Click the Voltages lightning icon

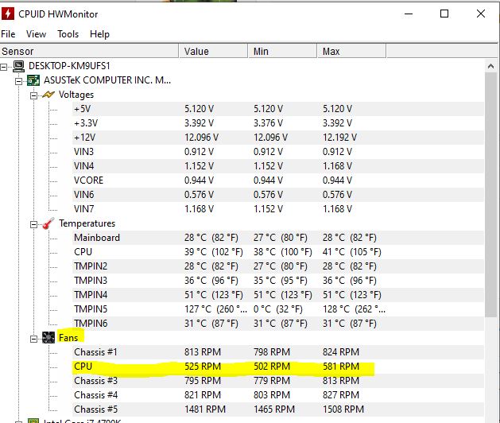pos(48,95)
